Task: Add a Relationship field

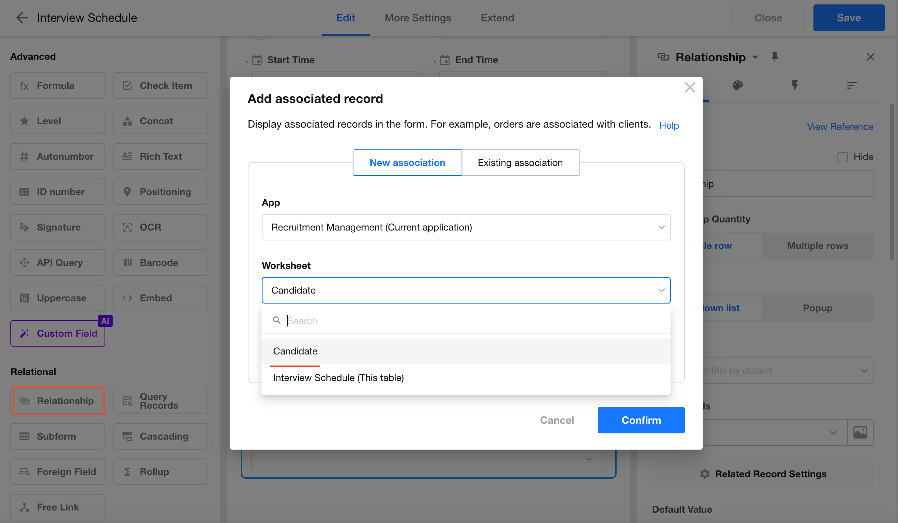Action: coord(58,401)
